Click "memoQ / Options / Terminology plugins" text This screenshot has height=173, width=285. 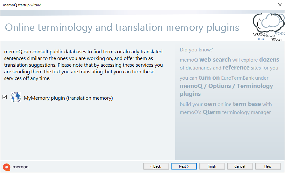tap(226, 90)
